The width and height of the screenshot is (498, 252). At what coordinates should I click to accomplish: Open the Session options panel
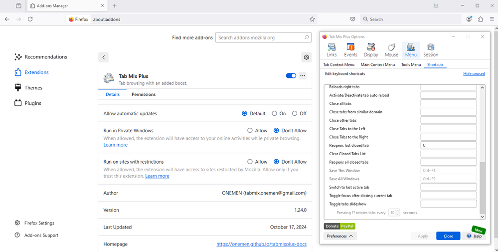pyautogui.click(x=431, y=50)
